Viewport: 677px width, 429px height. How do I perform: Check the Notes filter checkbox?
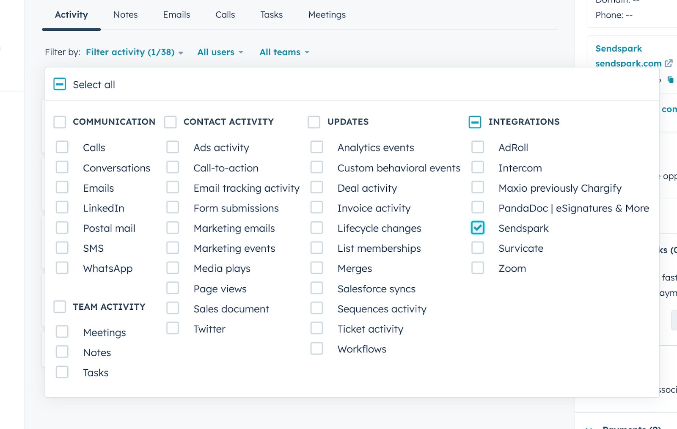(x=62, y=352)
